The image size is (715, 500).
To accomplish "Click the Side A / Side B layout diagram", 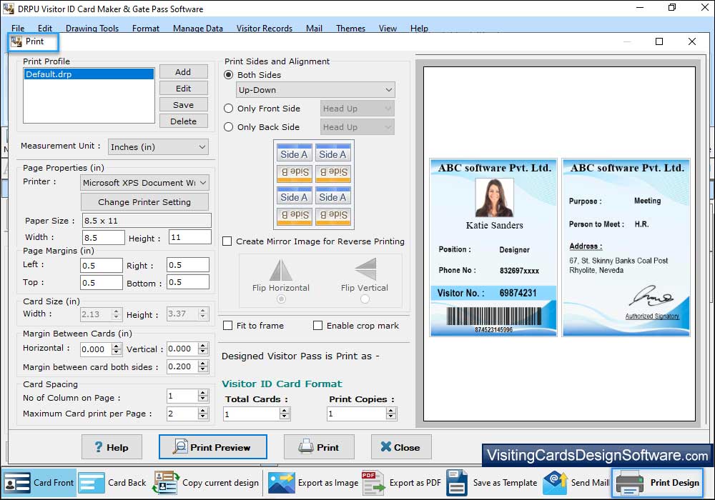I will click(x=314, y=184).
